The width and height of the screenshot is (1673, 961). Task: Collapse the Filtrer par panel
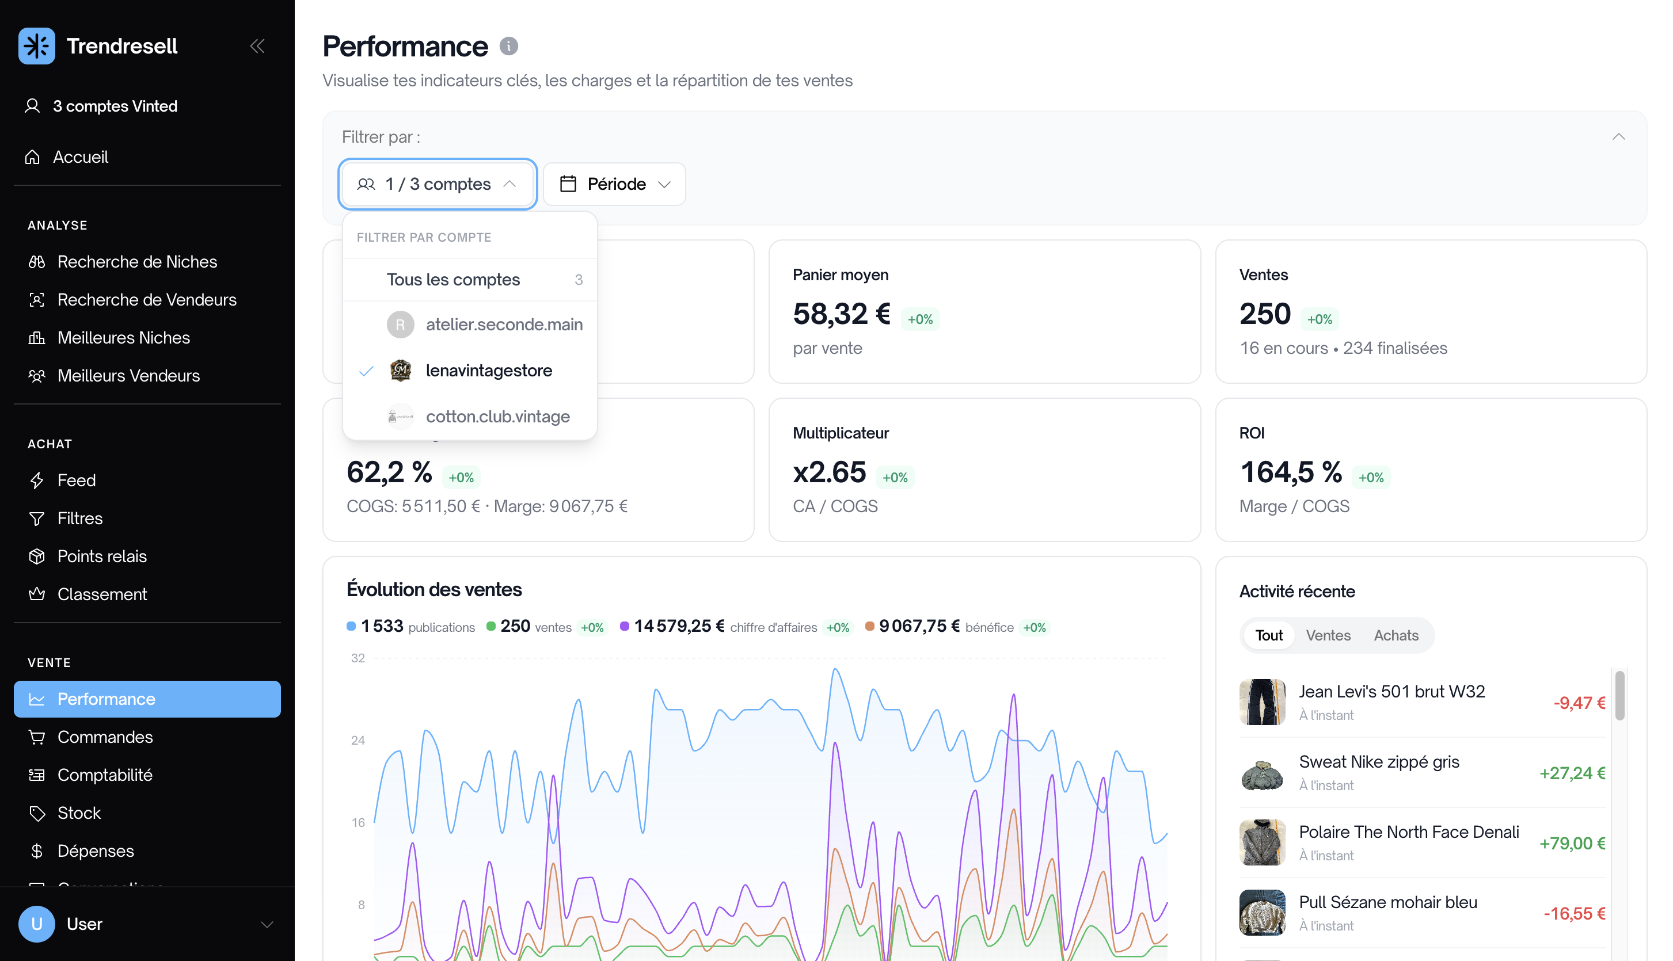1618,136
